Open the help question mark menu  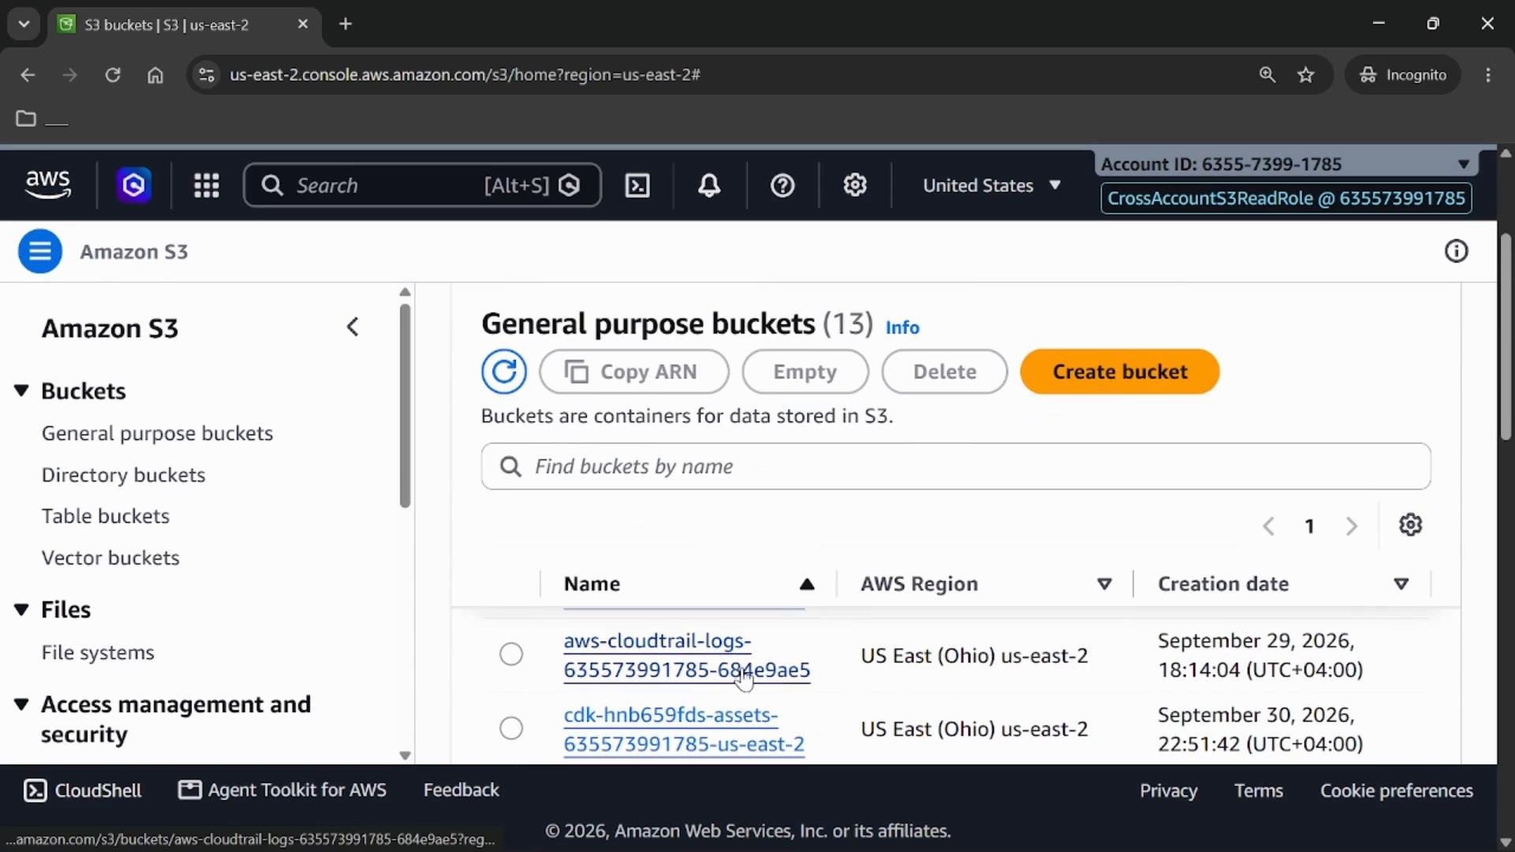coord(783,185)
